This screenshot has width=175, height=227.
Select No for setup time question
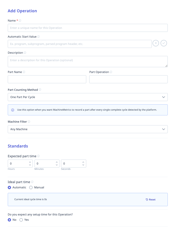(9, 220)
